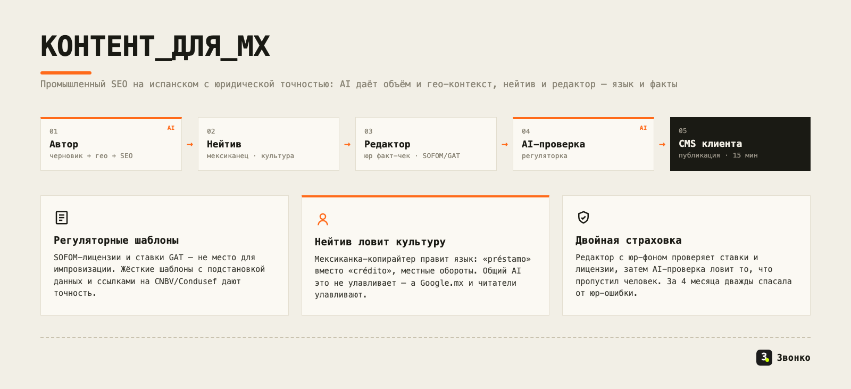Viewport: 851px width, 389px height.
Task: Click the text черновик + гео + SEO
Action: coord(91,156)
